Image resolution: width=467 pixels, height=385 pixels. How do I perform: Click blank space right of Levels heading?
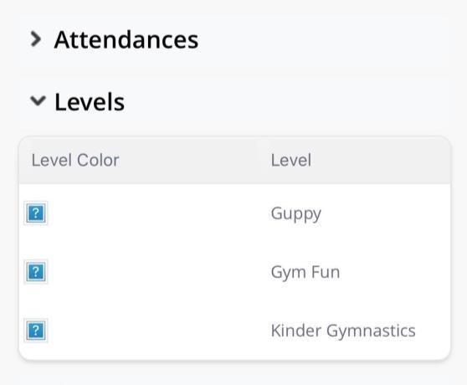286,102
